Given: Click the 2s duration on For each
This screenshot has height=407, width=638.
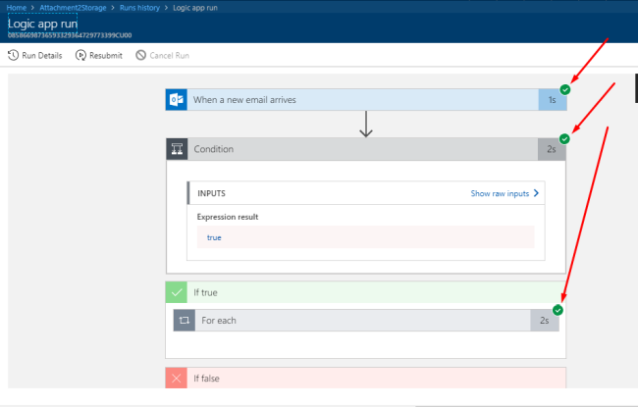Looking at the screenshot, I should pos(545,321).
